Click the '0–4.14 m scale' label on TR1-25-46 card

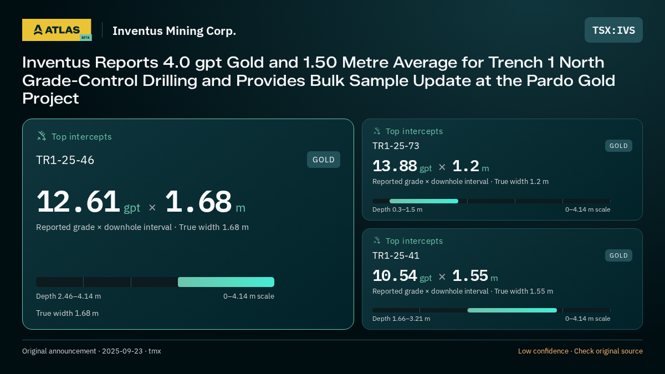[249, 296]
